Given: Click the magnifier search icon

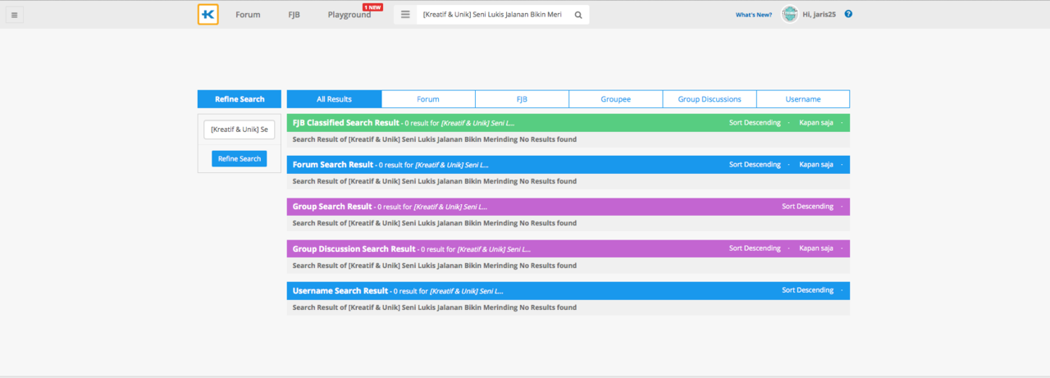Looking at the screenshot, I should click(578, 15).
